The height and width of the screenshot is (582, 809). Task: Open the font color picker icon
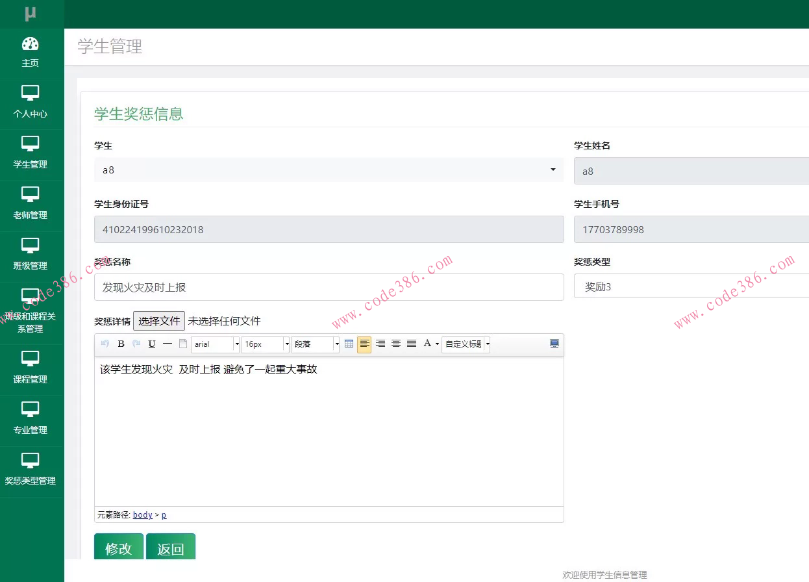click(x=428, y=344)
